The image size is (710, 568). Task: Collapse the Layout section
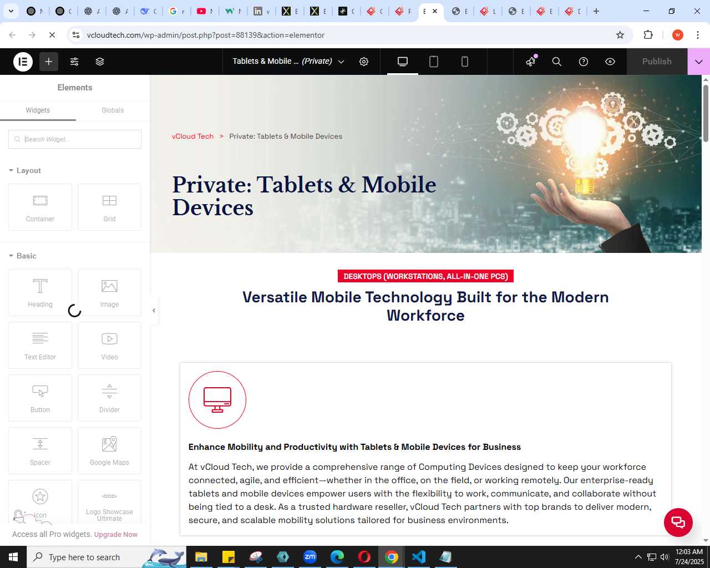point(25,170)
